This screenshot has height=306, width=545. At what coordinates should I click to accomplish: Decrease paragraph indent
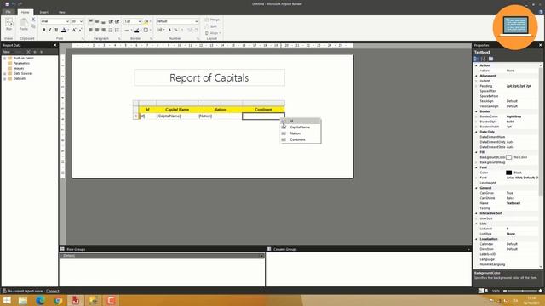tap(111, 21)
